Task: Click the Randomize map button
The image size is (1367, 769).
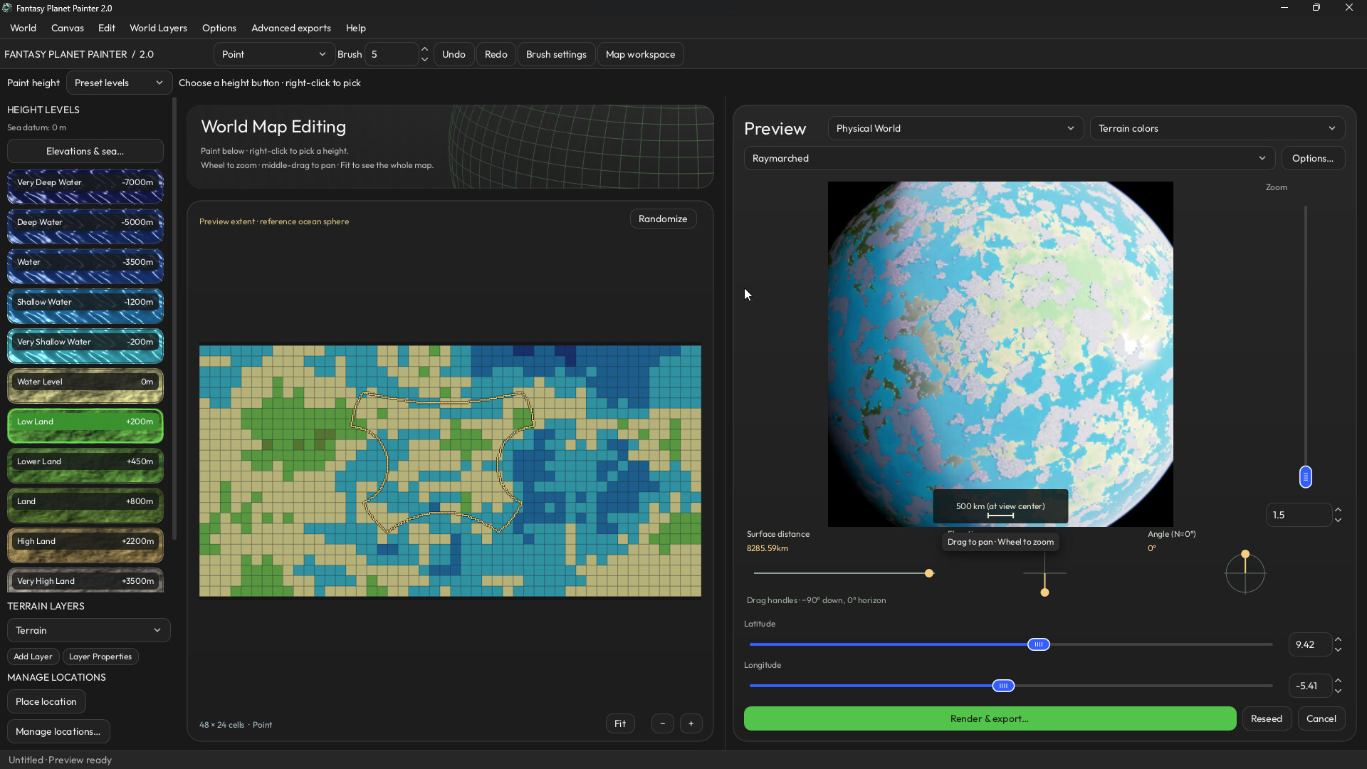Action: (x=663, y=219)
